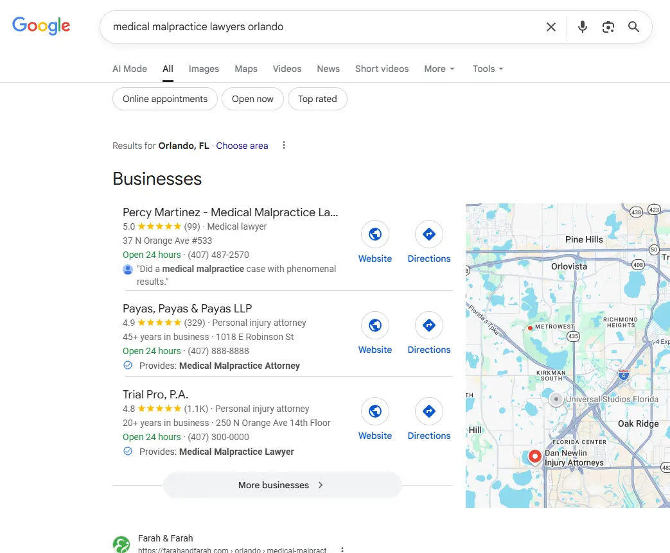
Task: Open three-dot menu beside Choose area
Action: click(284, 146)
